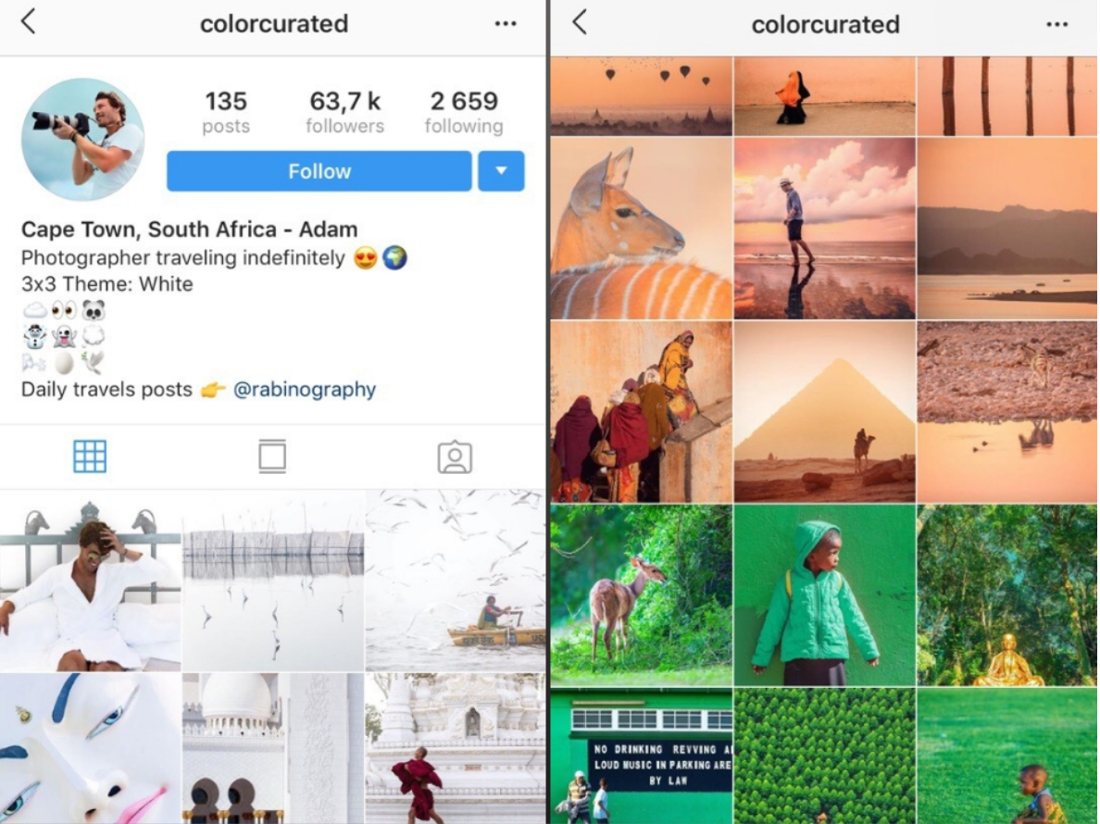Open the golden Buddha statue photo
Image resolution: width=1100 pixels, height=824 pixels.
[1007, 594]
